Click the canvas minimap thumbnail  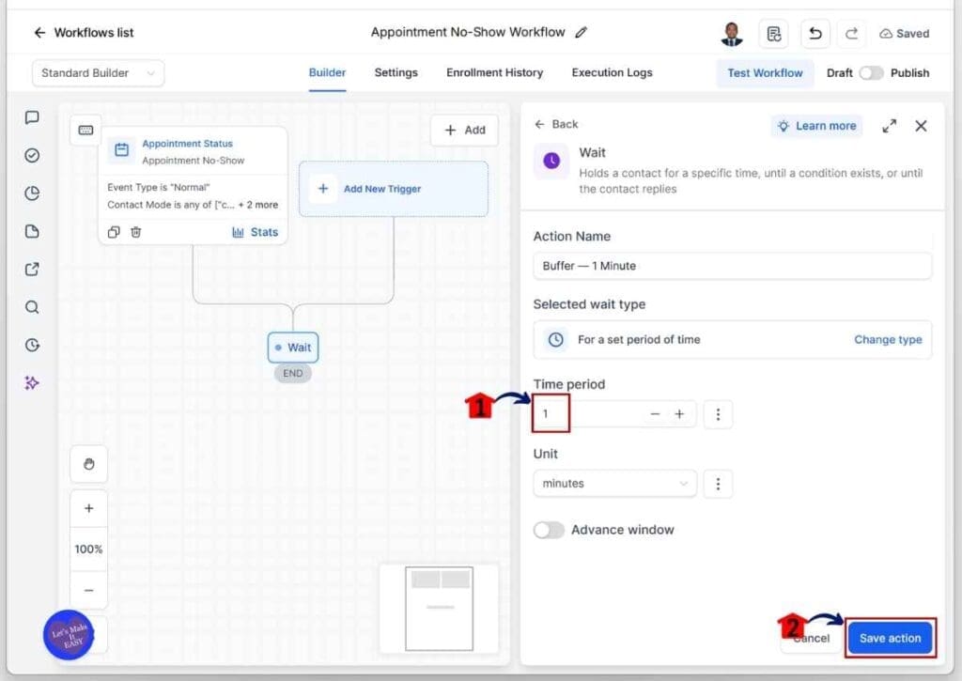point(440,608)
